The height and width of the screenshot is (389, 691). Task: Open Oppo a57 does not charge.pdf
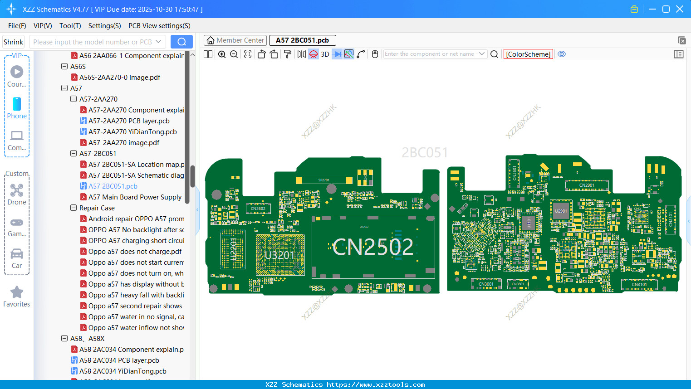[x=135, y=251]
